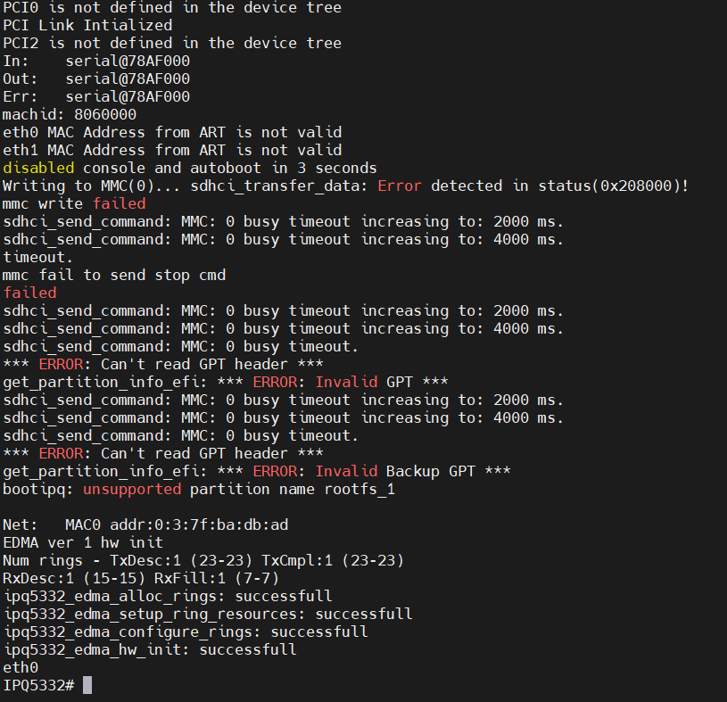Click 'Invalid' in the Backup GPT error line

pyautogui.click(x=346, y=471)
